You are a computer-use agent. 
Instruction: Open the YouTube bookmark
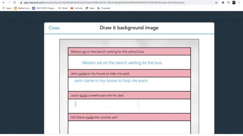[x=77, y=8]
